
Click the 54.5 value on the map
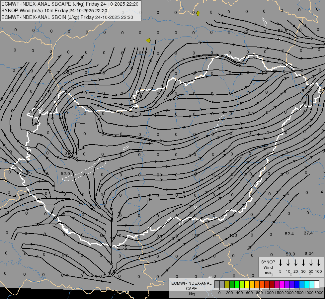282,31
